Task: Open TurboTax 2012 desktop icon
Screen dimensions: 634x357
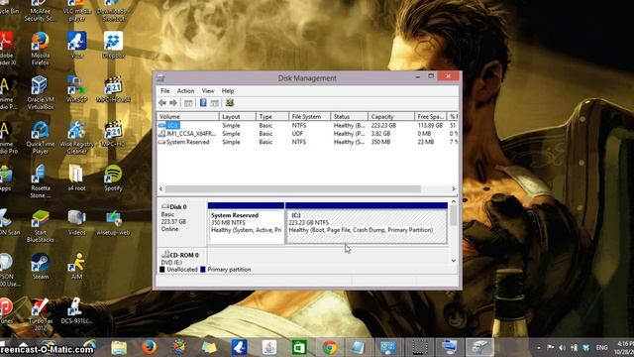Action: [40, 314]
